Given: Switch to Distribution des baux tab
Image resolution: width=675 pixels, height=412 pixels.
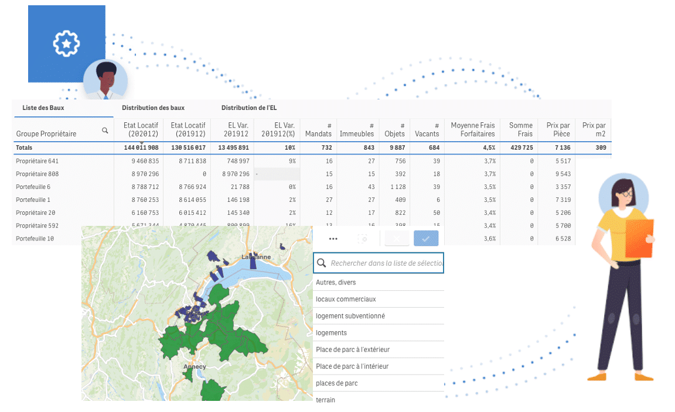Looking at the screenshot, I should (x=153, y=108).
